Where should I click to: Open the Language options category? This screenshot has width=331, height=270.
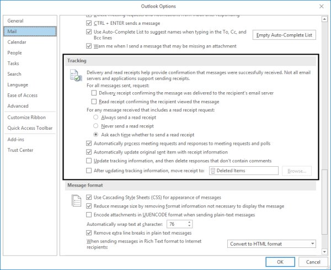pyautogui.click(x=30, y=84)
